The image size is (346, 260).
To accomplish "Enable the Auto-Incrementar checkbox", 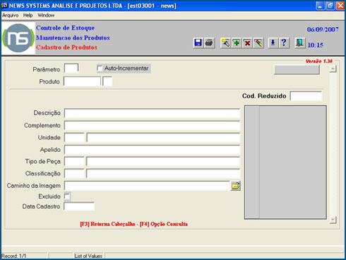I will pos(100,69).
